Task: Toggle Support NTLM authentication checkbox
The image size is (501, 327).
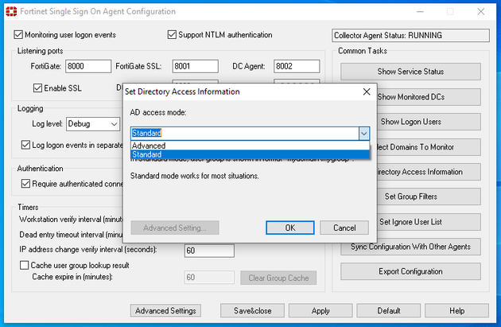Action: point(172,34)
